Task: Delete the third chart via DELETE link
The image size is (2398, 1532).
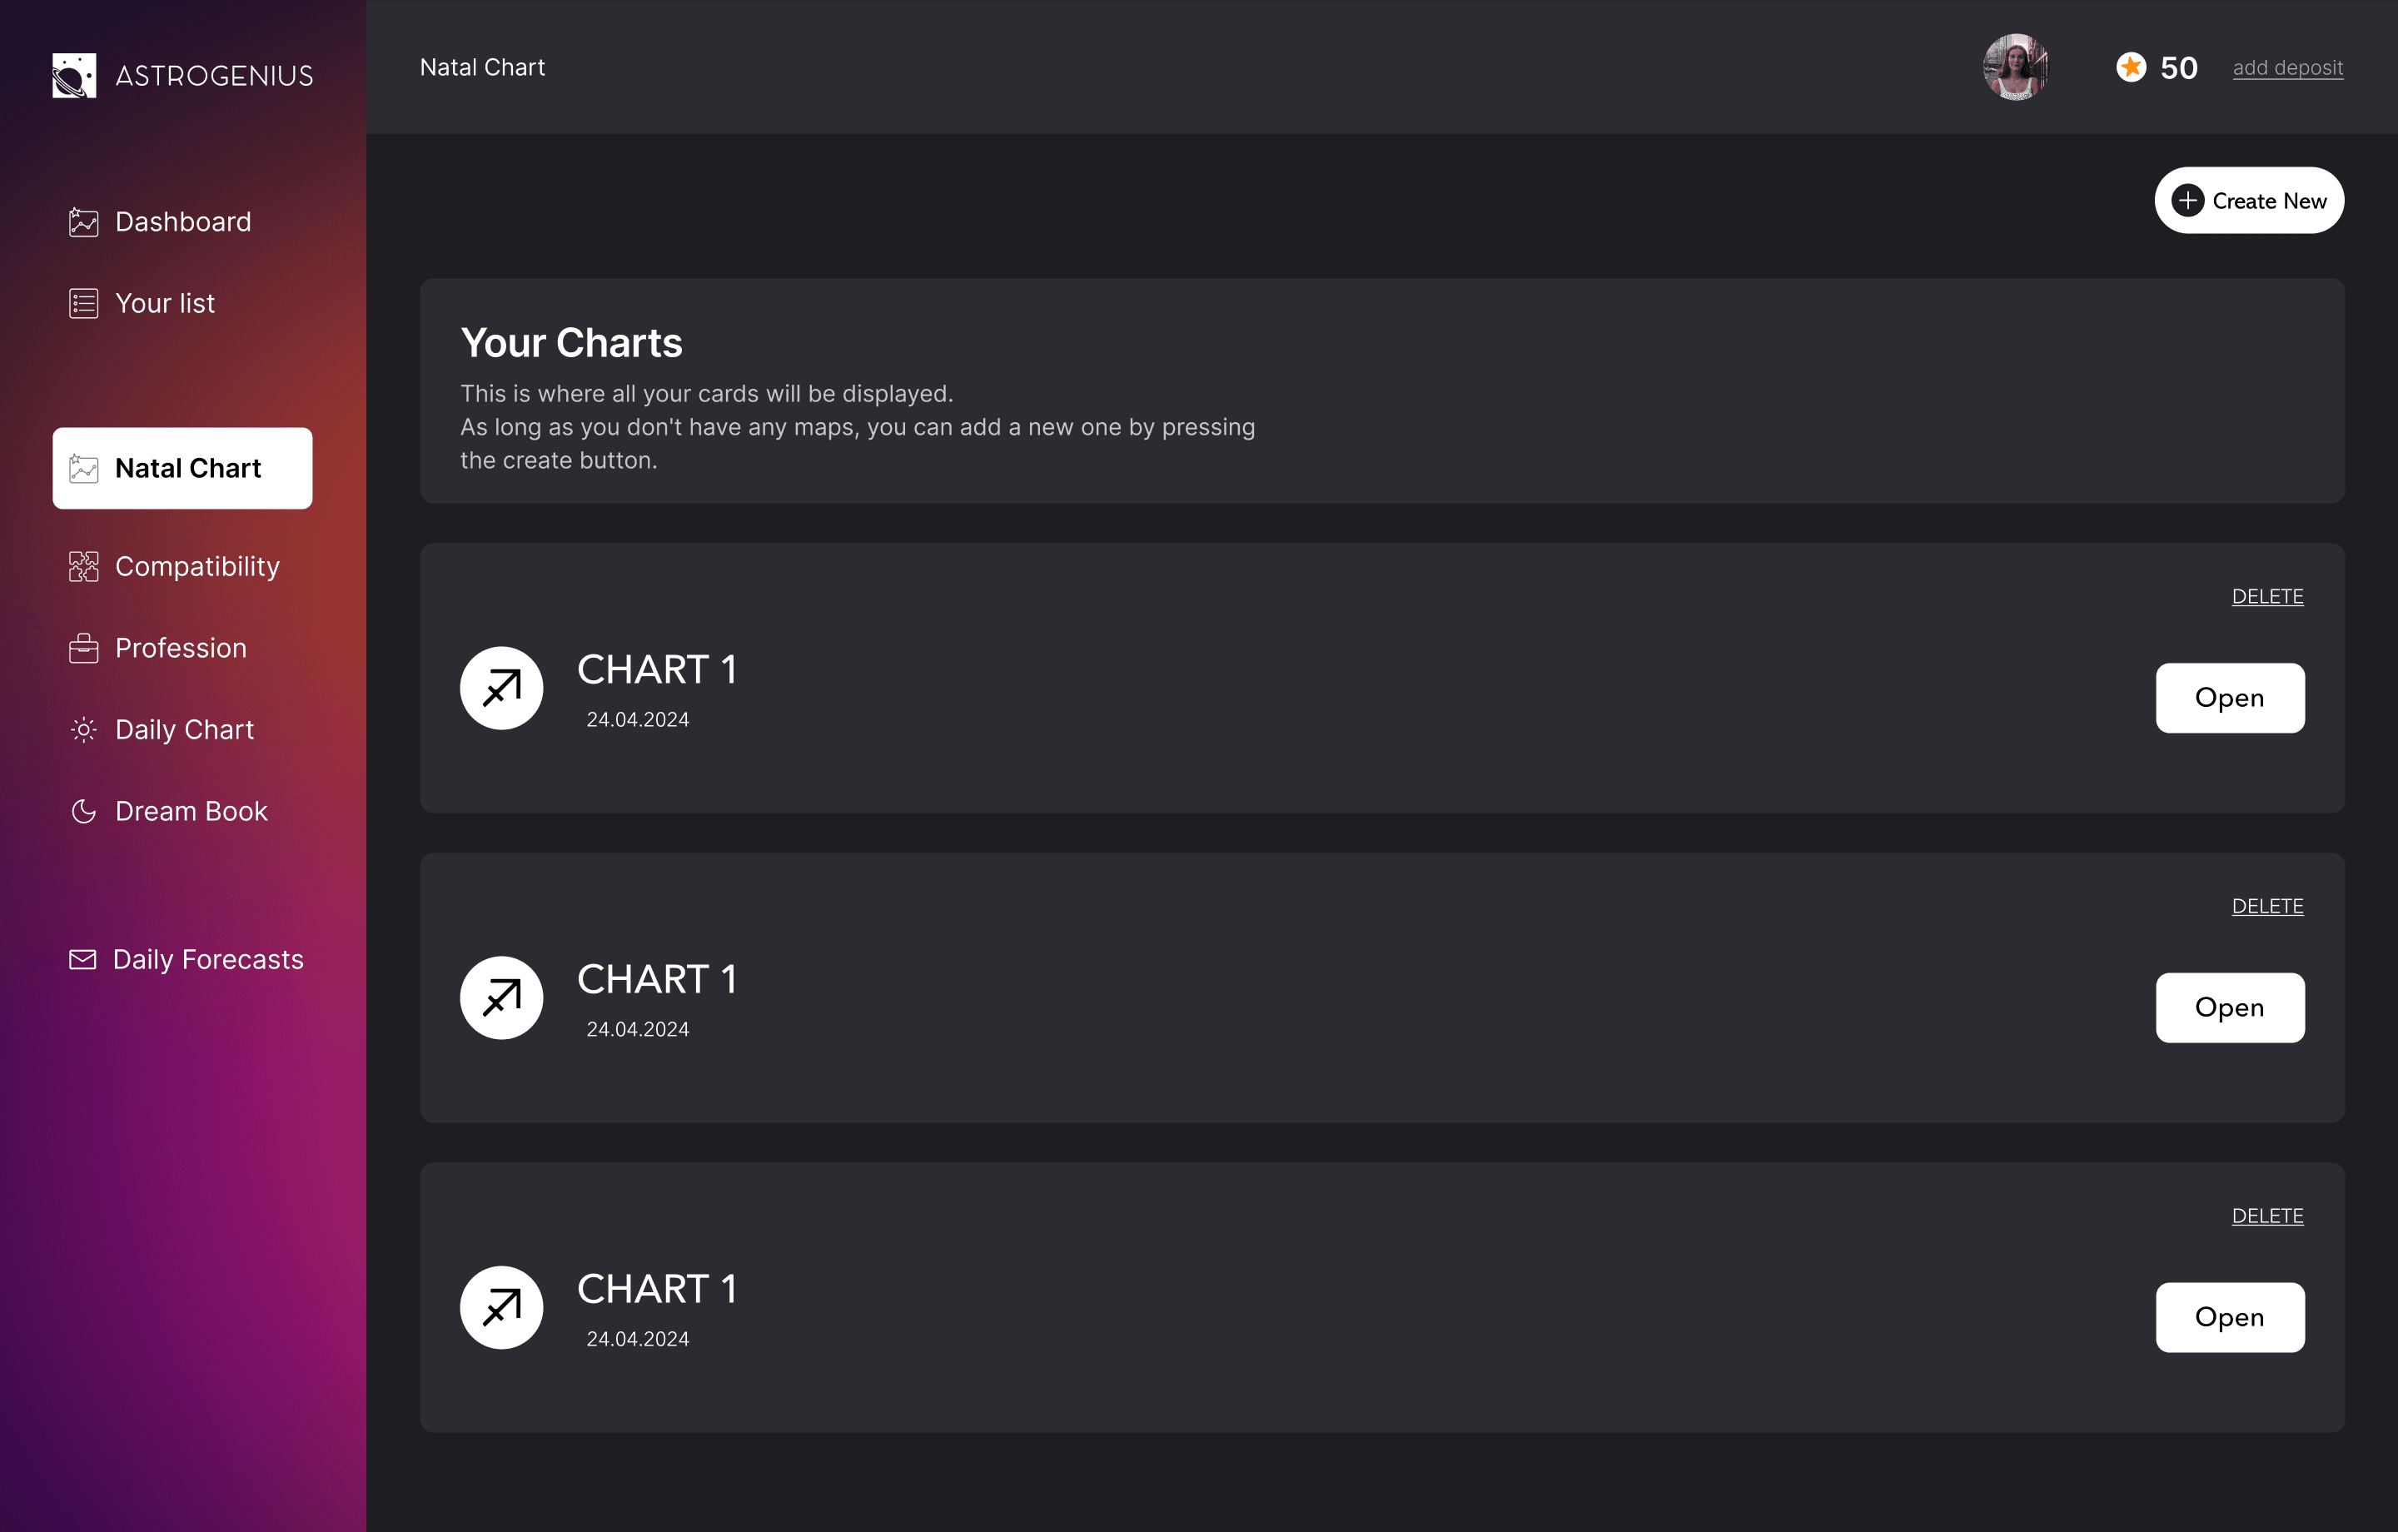Action: (x=2266, y=1216)
